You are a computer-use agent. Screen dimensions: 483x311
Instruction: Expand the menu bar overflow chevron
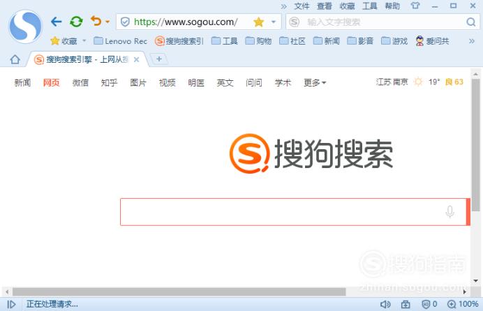pyautogui.click(x=283, y=6)
